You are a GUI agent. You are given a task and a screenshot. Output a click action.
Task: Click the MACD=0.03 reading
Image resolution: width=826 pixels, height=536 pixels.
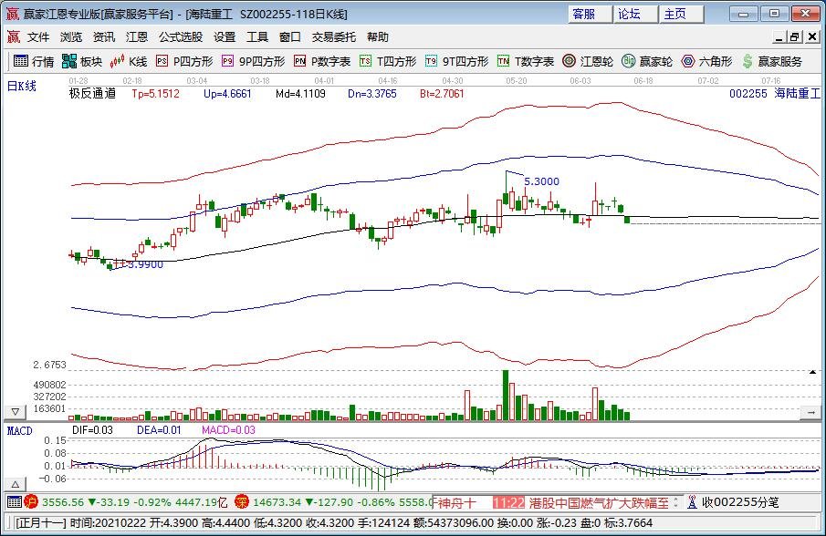[x=228, y=430]
